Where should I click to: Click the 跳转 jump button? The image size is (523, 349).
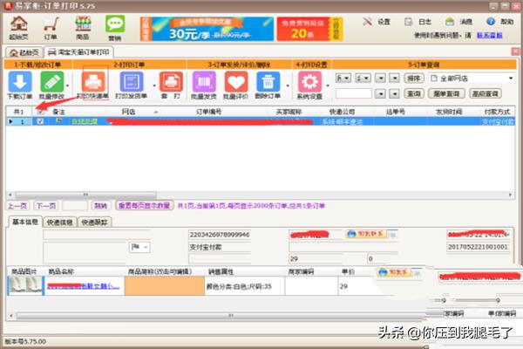tap(100, 205)
